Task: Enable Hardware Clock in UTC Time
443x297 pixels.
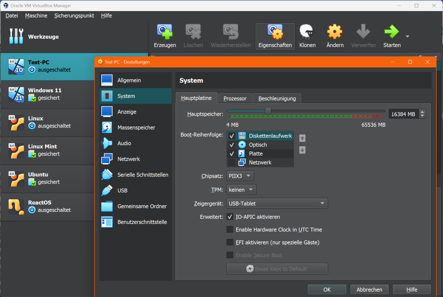Action: pyautogui.click(x=230, y=230)
